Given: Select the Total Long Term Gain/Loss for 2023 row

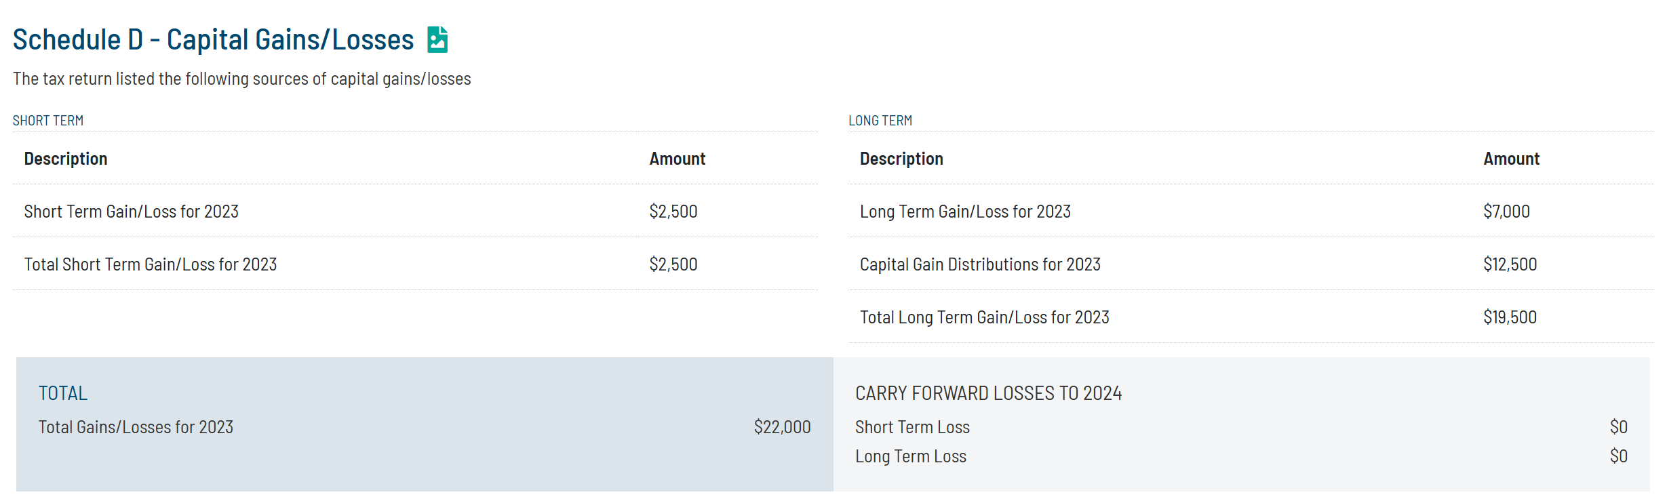Looking at the screenshot, I should [x=1251, y=317].
